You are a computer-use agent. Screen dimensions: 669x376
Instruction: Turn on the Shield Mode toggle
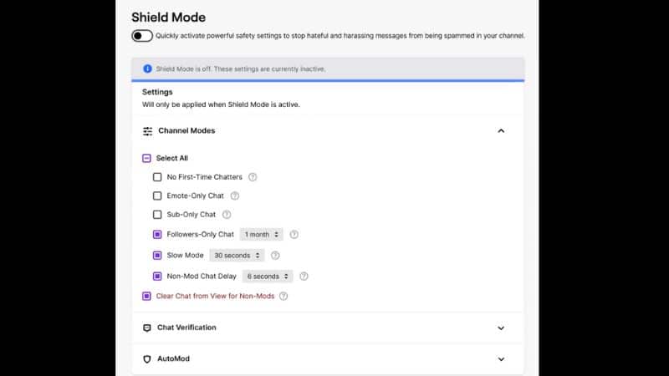(142, 36)
